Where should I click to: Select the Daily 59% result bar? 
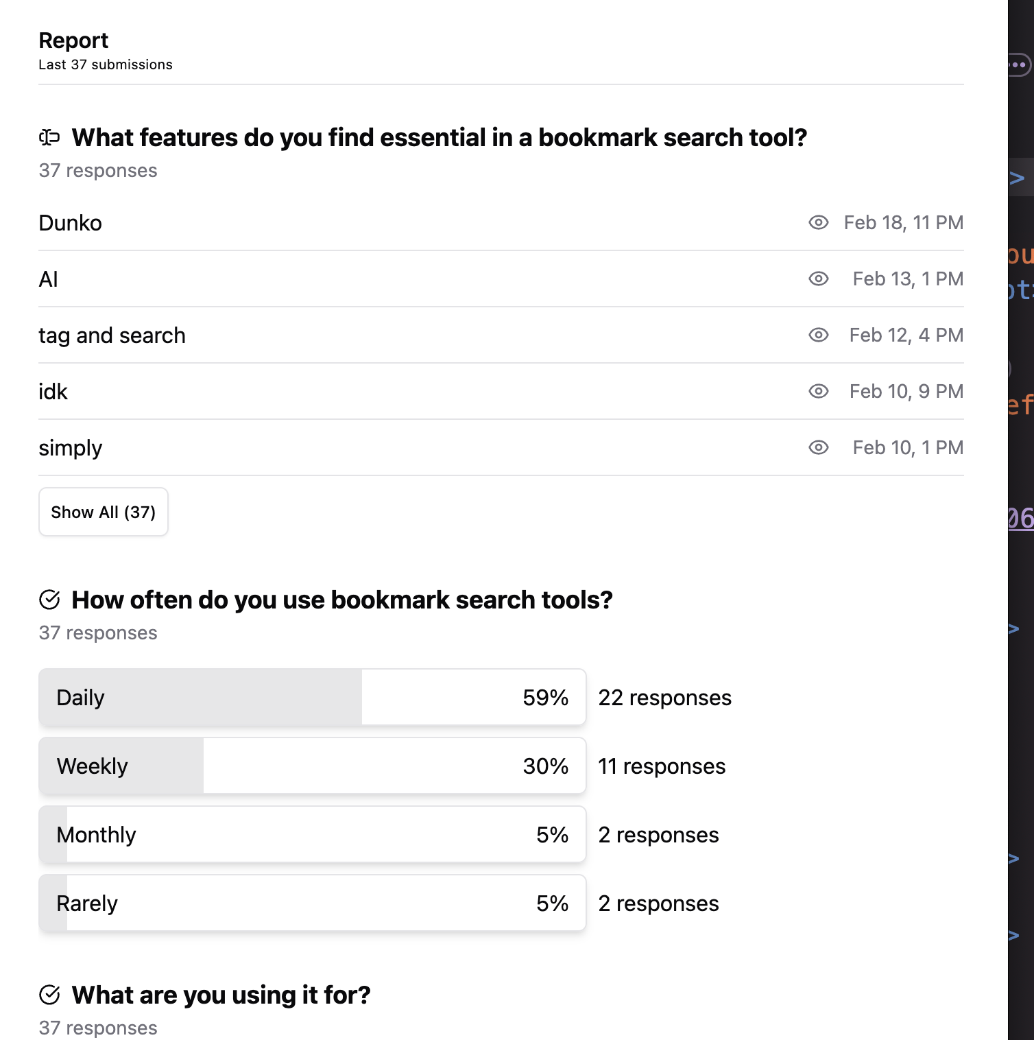pyautogui.click(x=312, y=697)
